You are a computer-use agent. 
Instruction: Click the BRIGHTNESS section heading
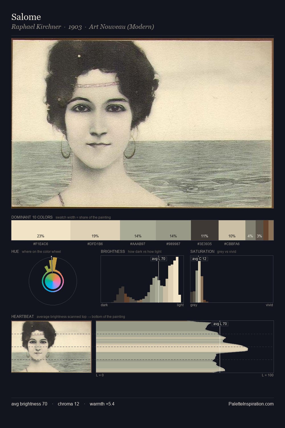113,252
